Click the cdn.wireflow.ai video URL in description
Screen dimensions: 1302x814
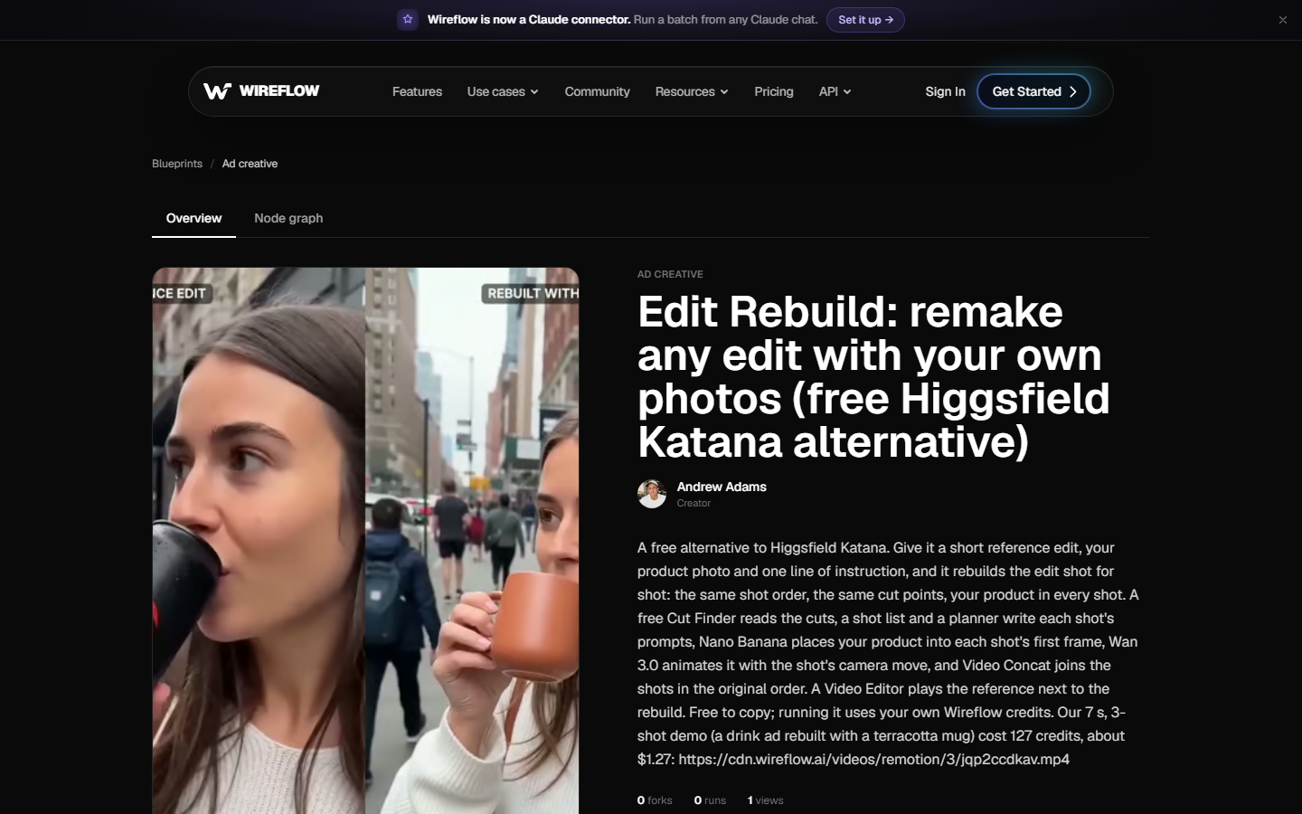pyautogui.click(x=873, y=759)
